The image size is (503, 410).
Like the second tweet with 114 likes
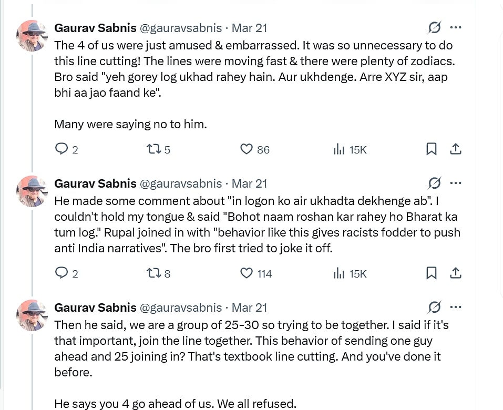click(x=247, y=273)
